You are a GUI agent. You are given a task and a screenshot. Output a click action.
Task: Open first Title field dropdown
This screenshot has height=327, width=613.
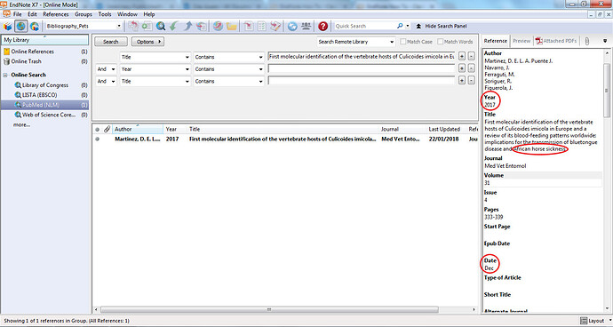click(187, 57)
